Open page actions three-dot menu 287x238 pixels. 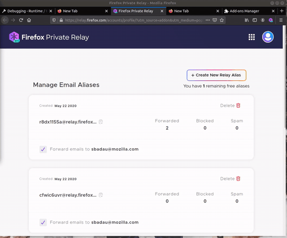[x=208, y=20]
